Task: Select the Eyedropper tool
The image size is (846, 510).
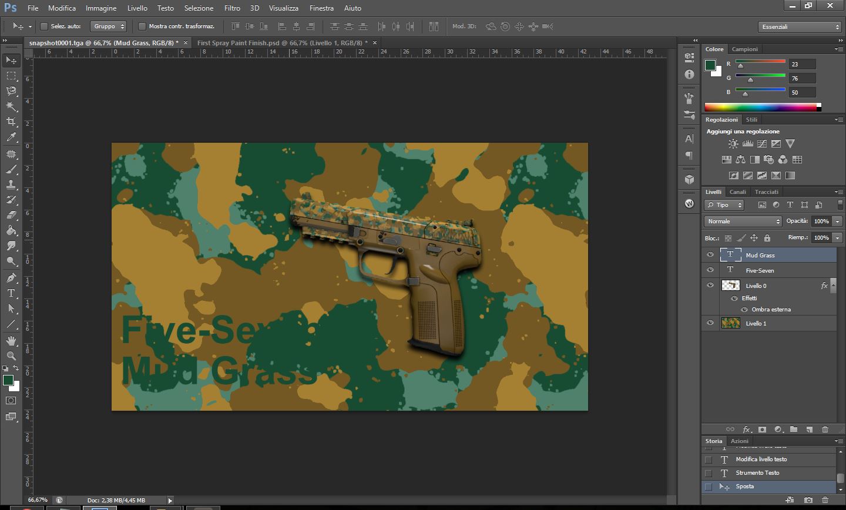Action: (11, 137)
